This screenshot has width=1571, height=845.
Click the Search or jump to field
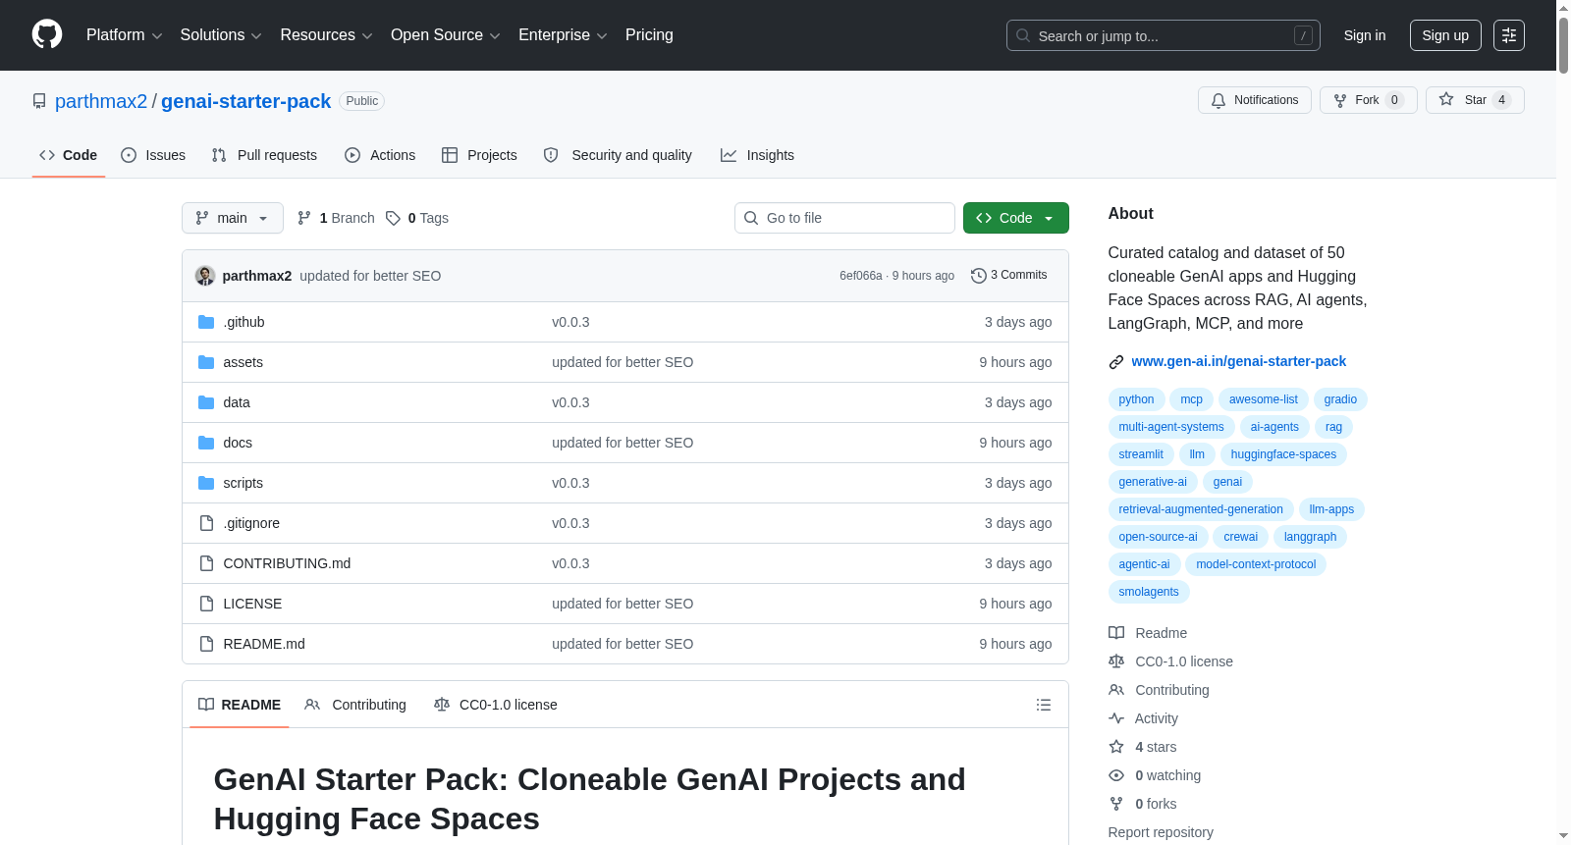(1164, 35)
